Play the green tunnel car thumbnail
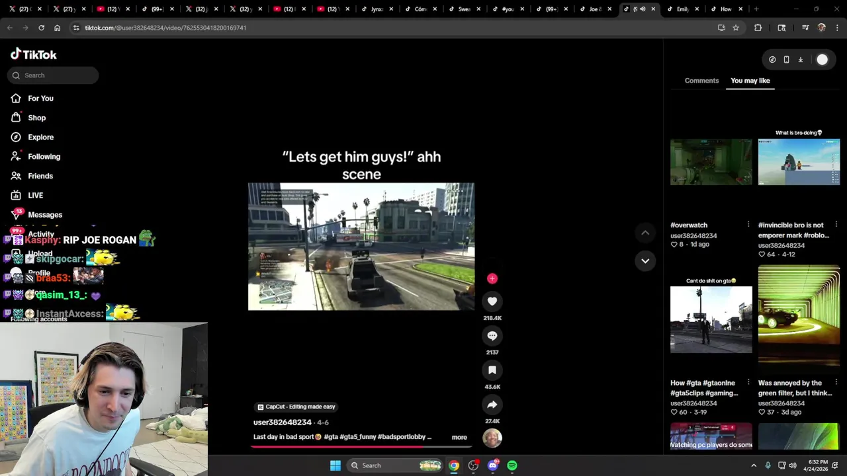Screen dimensions: 847x476 [x=799, y=315]
